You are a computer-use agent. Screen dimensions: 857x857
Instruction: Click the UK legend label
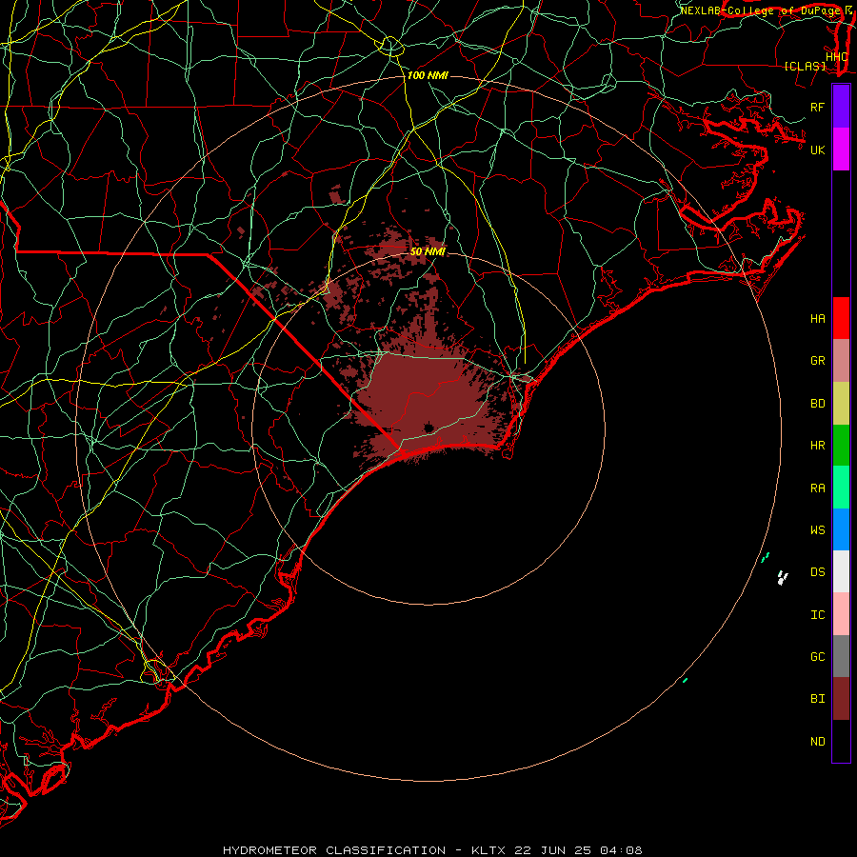pyautogui.click(x=817, y=149)
